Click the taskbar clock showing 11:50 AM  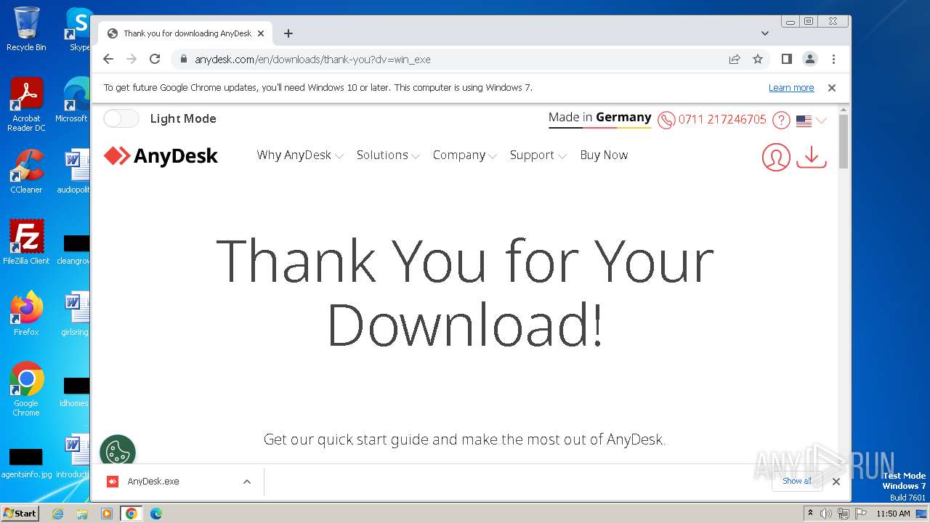(893, 514)
